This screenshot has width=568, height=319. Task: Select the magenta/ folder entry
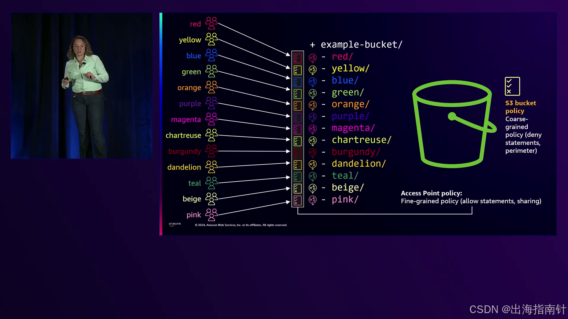coord(353,128)
